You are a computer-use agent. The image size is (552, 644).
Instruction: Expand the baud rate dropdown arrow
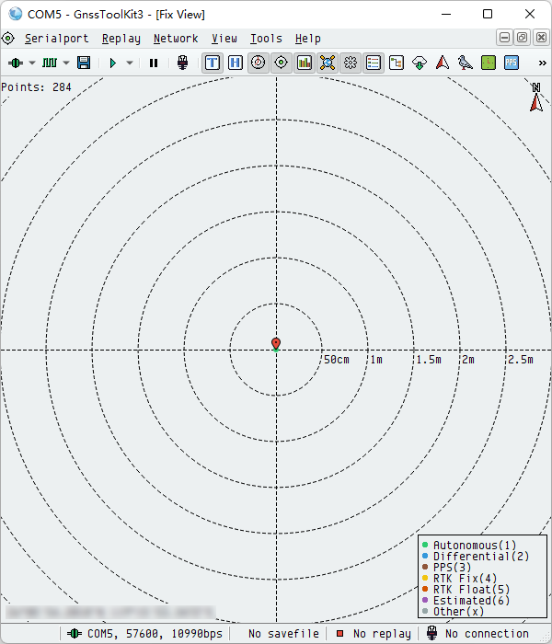[x=66, y=63]
